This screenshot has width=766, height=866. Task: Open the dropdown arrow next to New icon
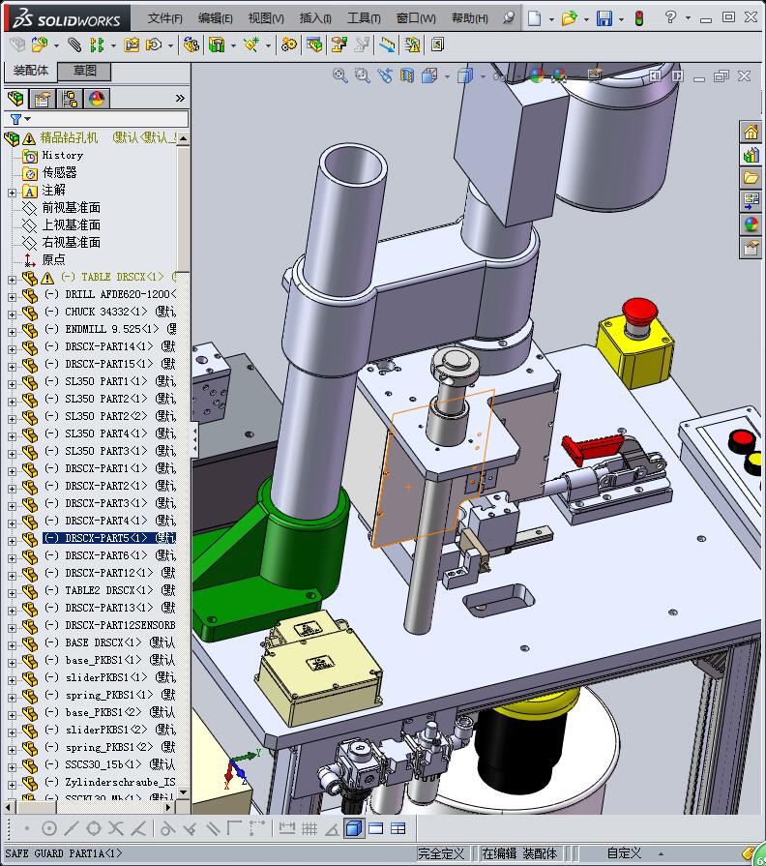tap(551, 19)
